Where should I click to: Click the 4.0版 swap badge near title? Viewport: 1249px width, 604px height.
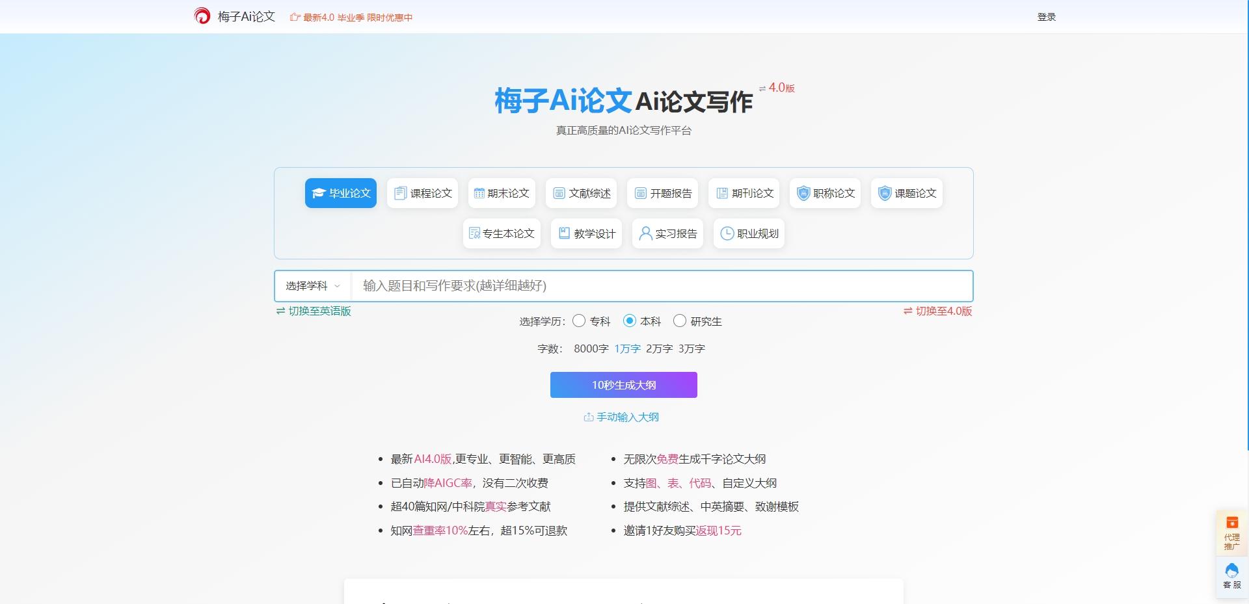coord(777,88)
